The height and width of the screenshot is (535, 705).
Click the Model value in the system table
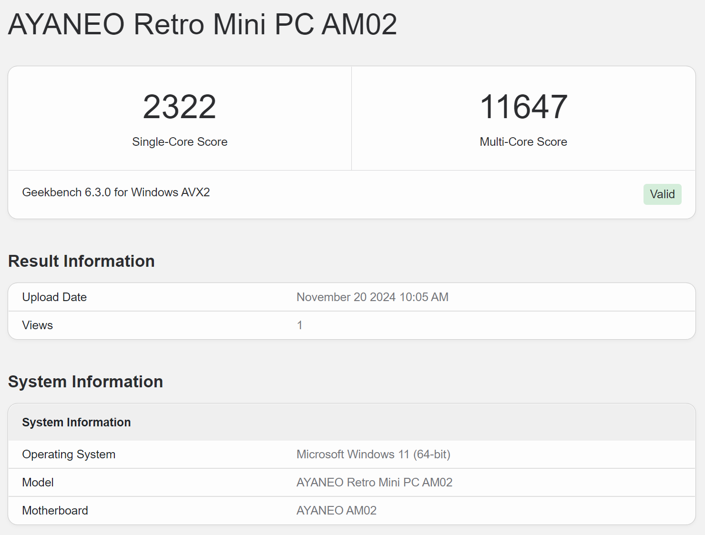coord(374,483)
